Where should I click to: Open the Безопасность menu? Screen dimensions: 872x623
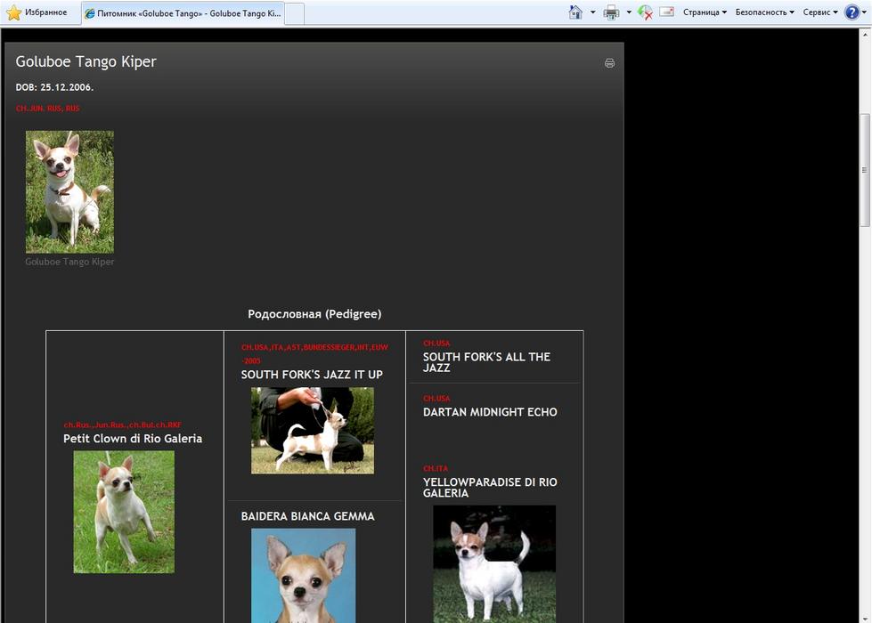click(764, 12)
